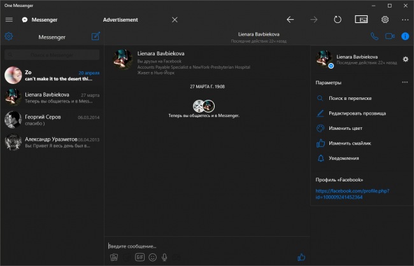Go forward with the right arrow
This screenshot has height=266, width=414.
click(x=313, y=20)
